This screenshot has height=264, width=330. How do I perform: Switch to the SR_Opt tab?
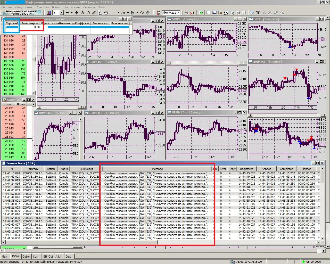[x=48, y=257]
